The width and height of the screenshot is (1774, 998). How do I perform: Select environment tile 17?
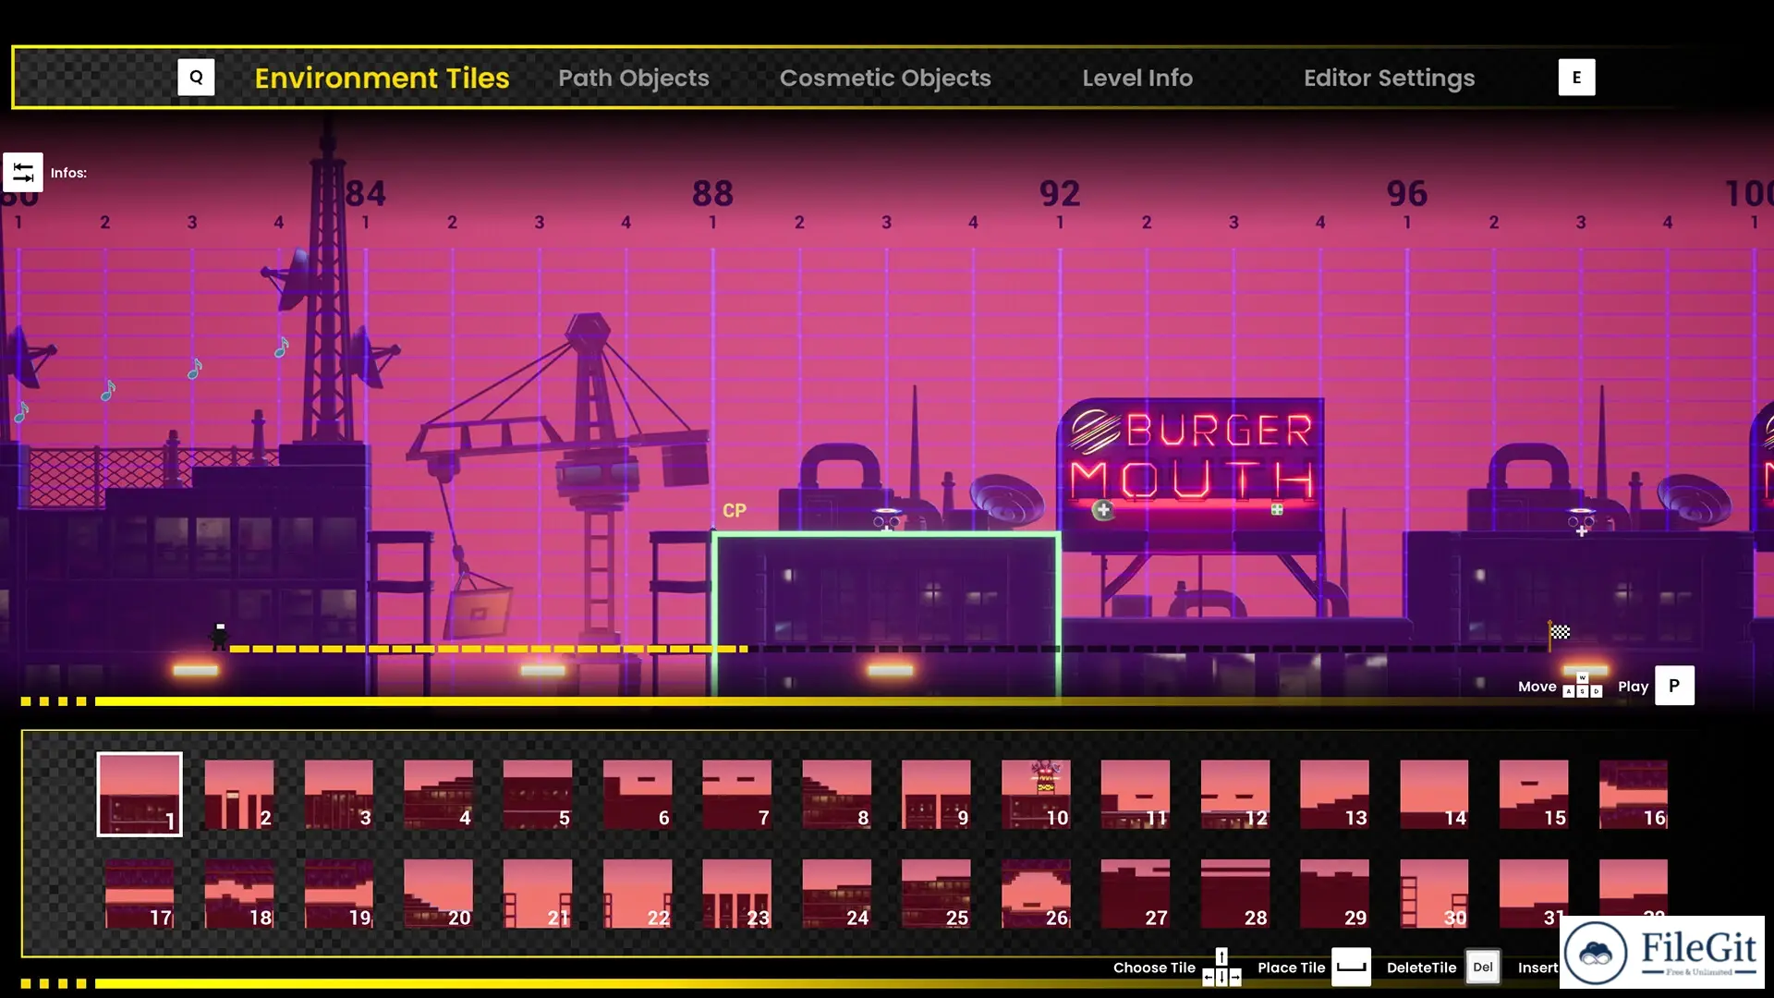(140, 894)
